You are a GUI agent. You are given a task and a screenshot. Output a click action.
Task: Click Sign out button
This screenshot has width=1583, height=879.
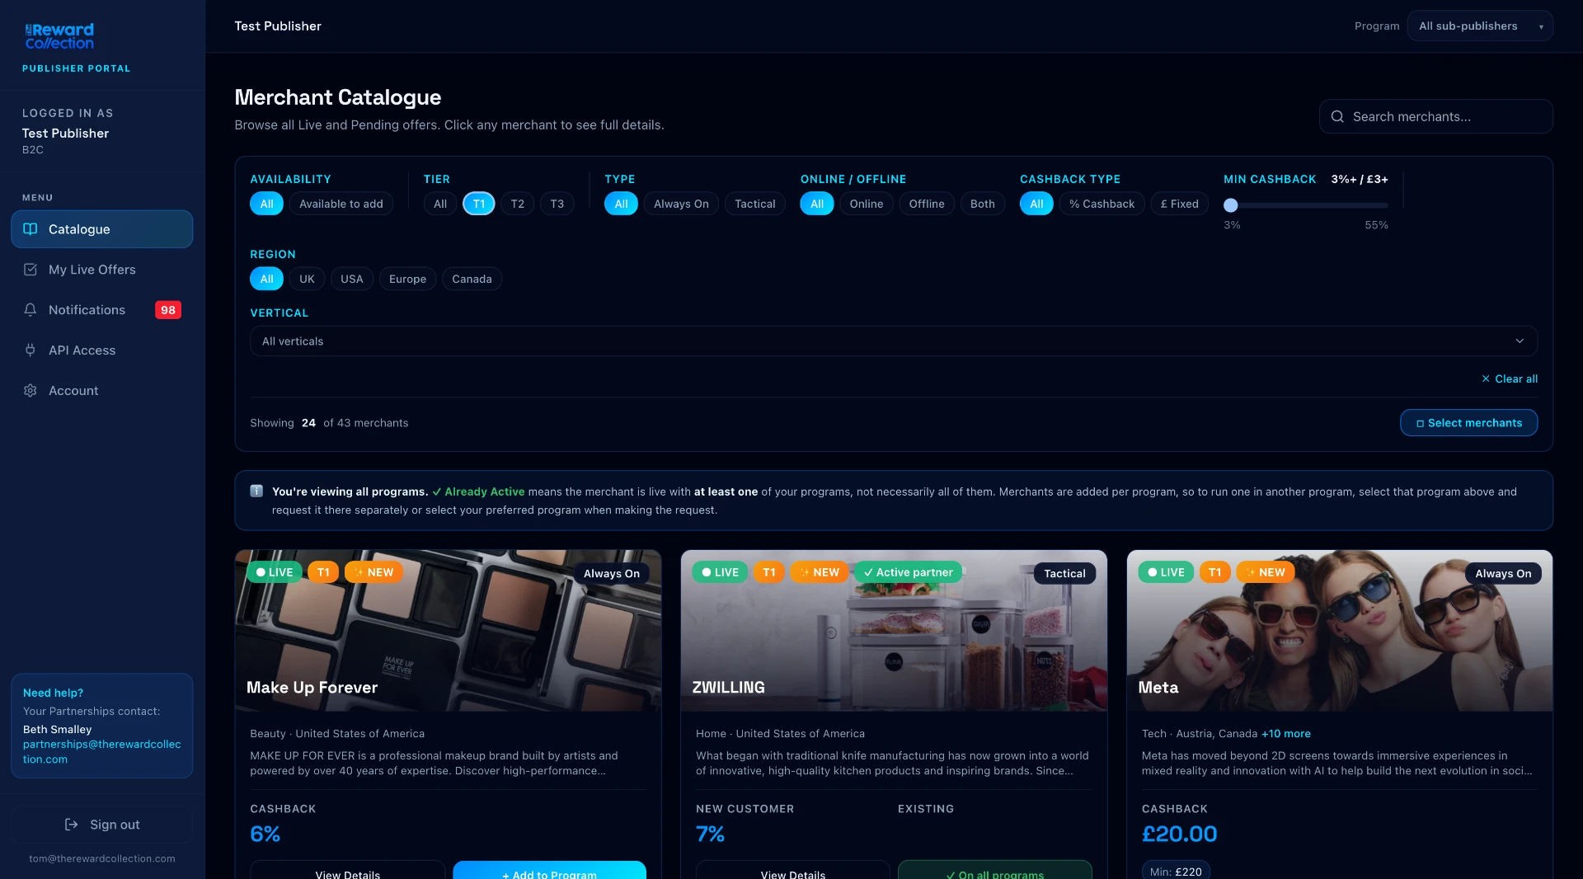(x=102, y=825)
